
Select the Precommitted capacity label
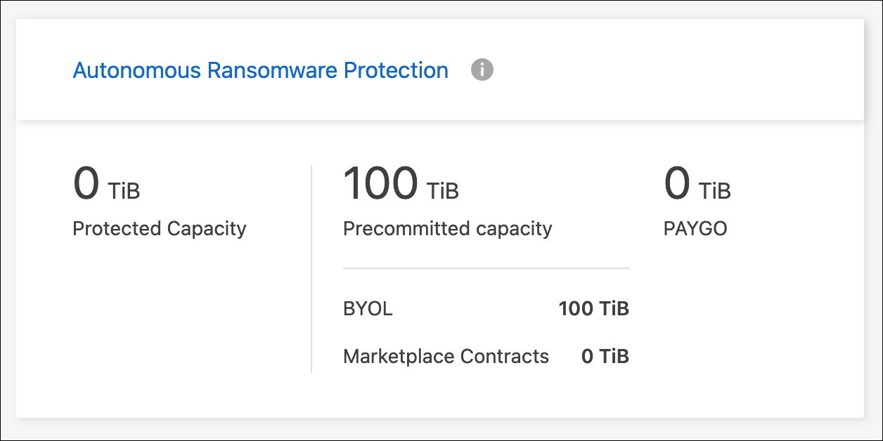tap(447, 228)
